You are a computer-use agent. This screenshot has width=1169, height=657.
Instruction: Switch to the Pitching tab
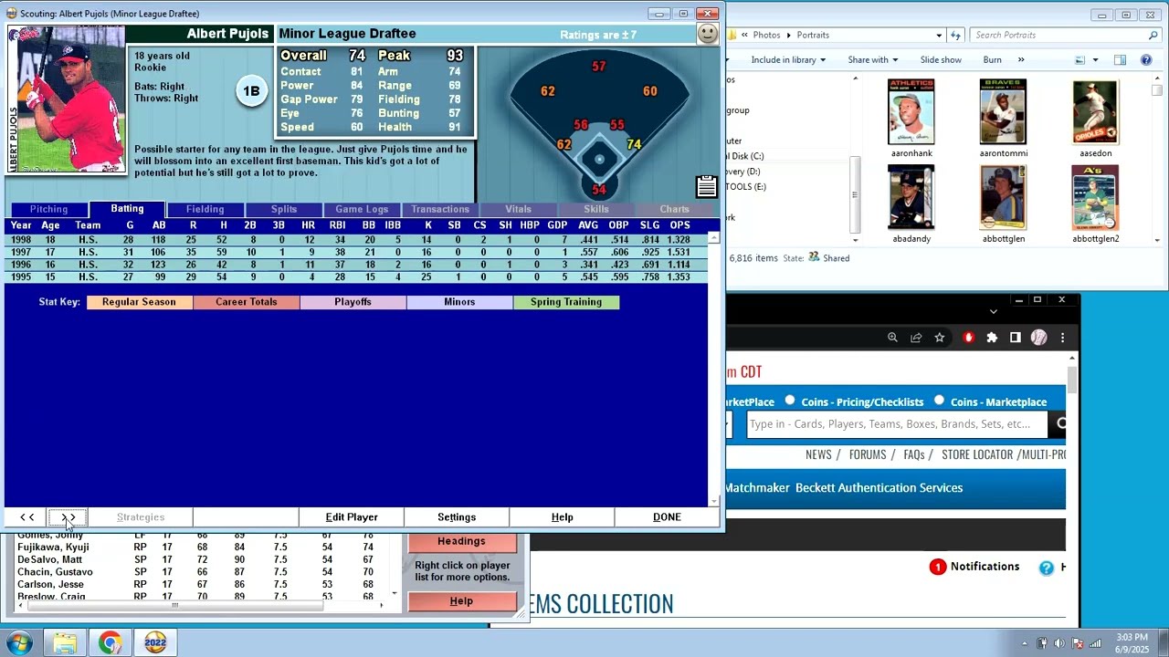[x=48, y=210]
